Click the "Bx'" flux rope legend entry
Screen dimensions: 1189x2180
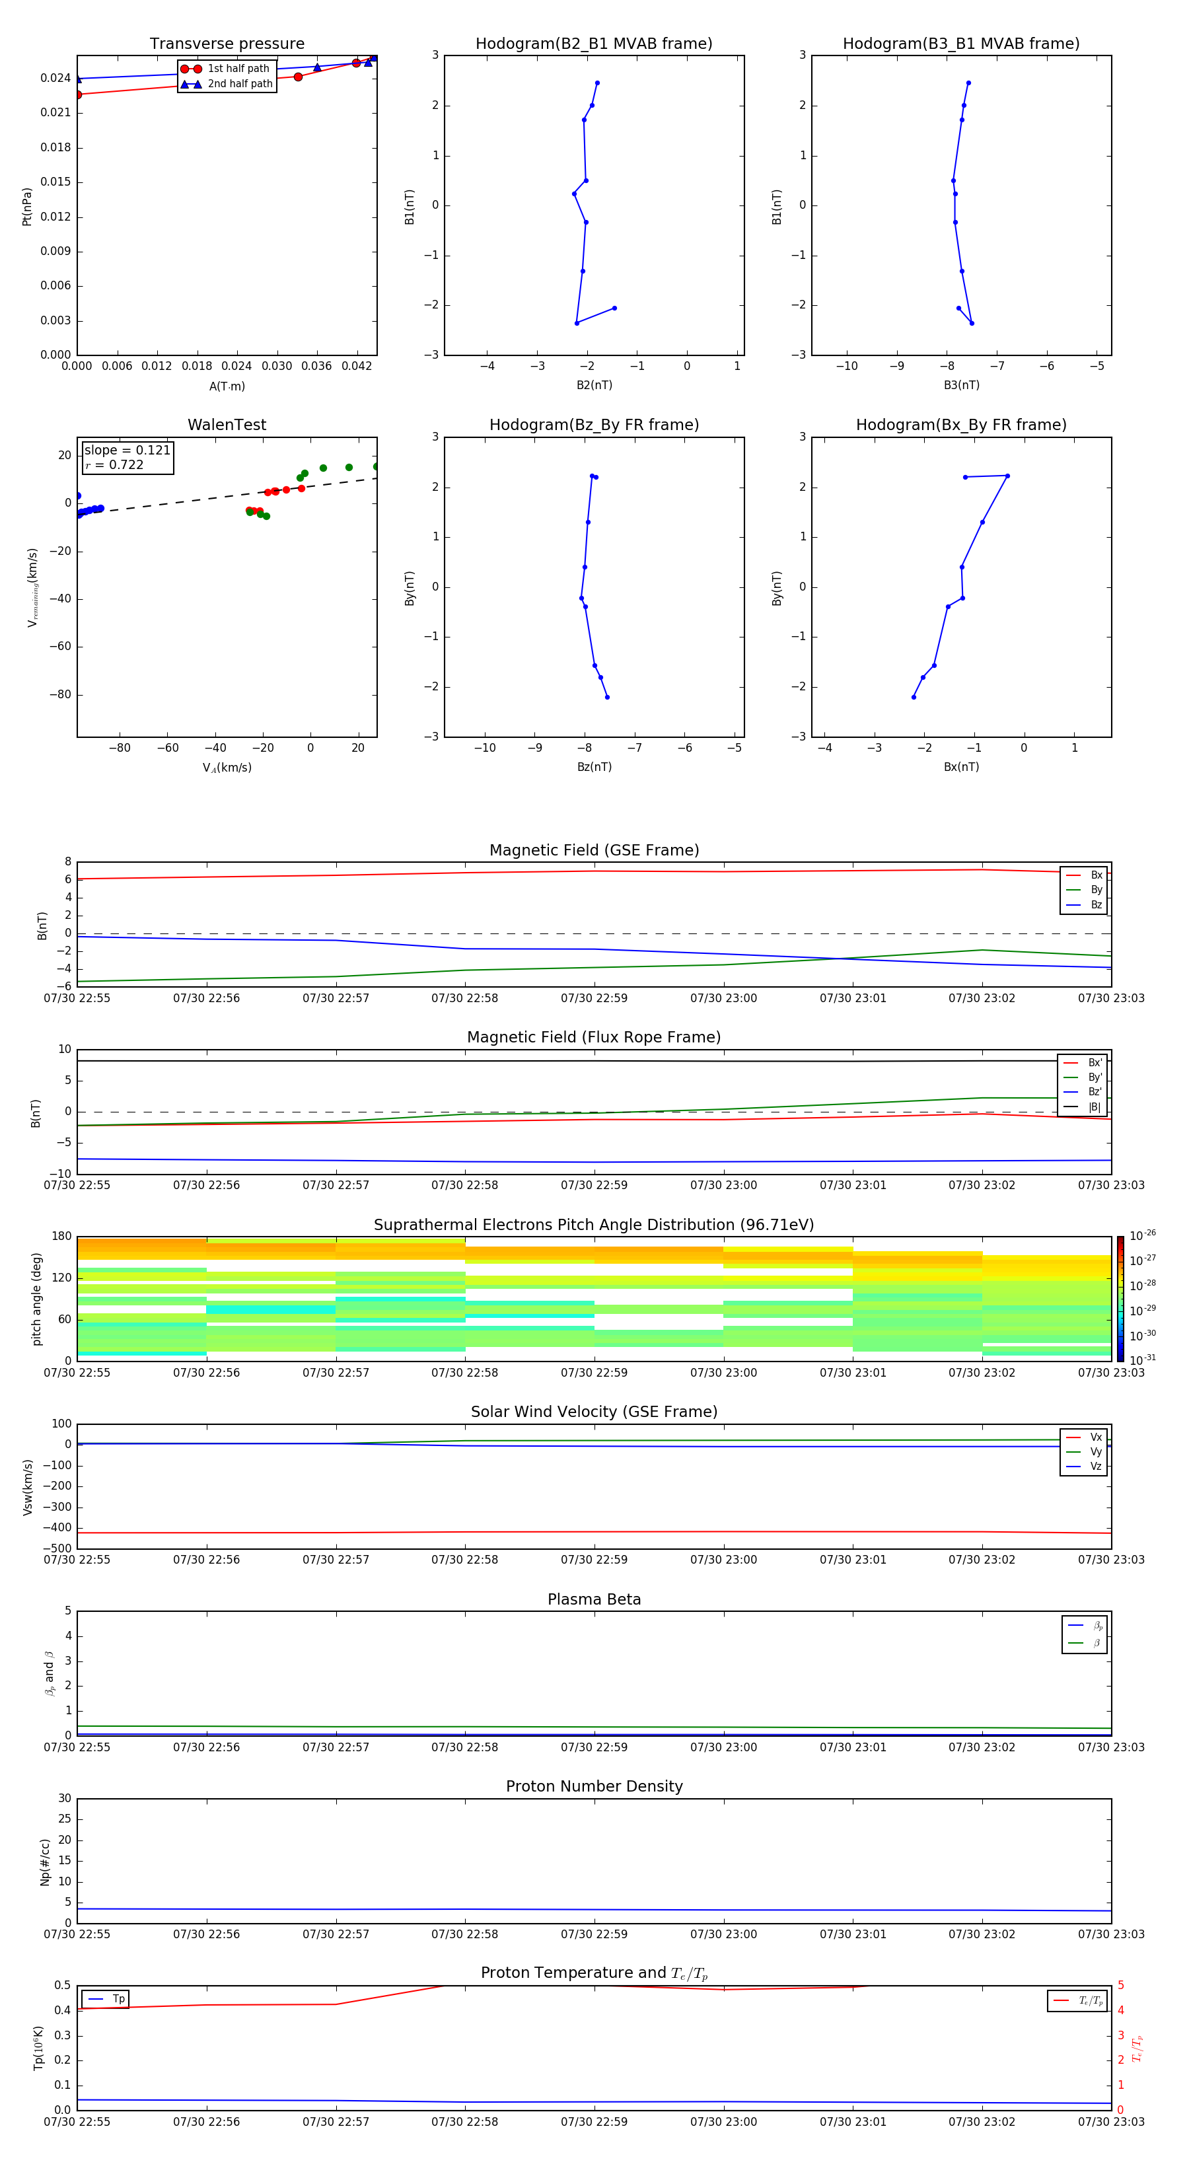(1083, 1063)
